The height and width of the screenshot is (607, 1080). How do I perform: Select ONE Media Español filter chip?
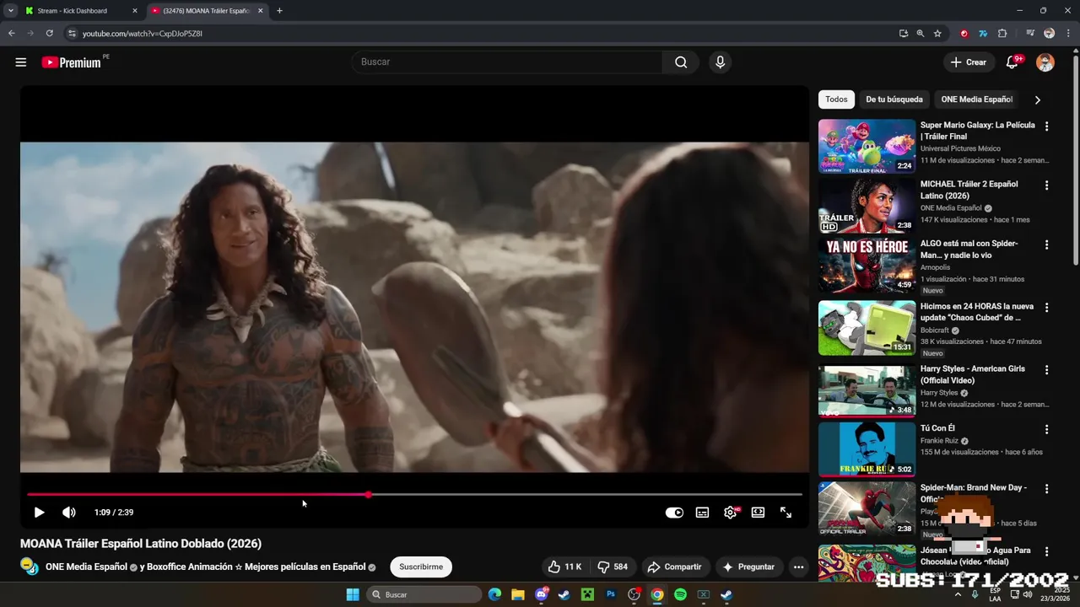(x=976, y=99)
